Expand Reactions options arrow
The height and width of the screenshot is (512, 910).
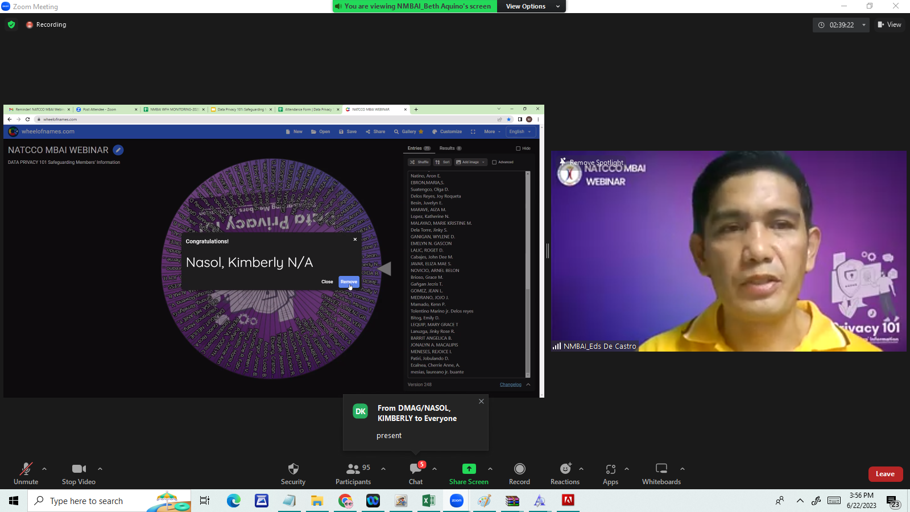pos(581,469)
